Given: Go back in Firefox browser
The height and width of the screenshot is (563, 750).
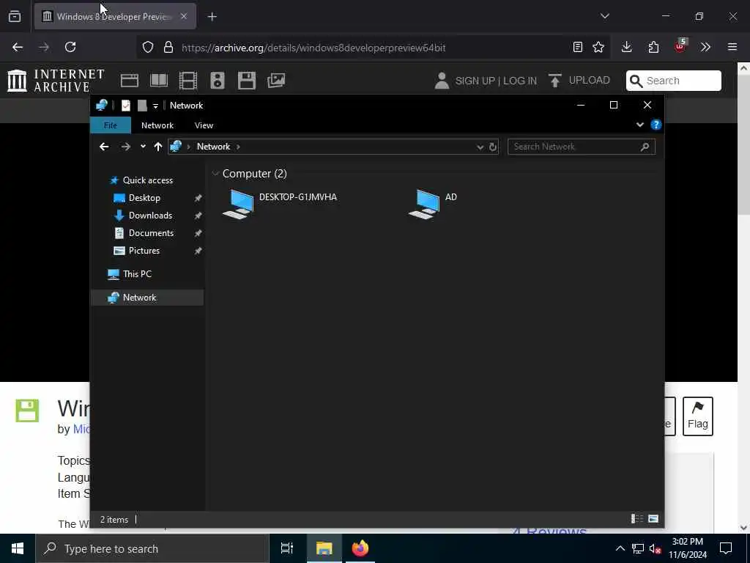Looking at the screenshot, I should tap(18, 47).
